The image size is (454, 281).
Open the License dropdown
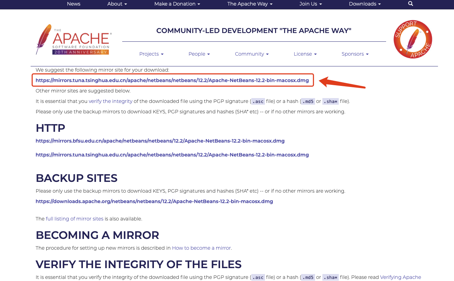[305, 54]
